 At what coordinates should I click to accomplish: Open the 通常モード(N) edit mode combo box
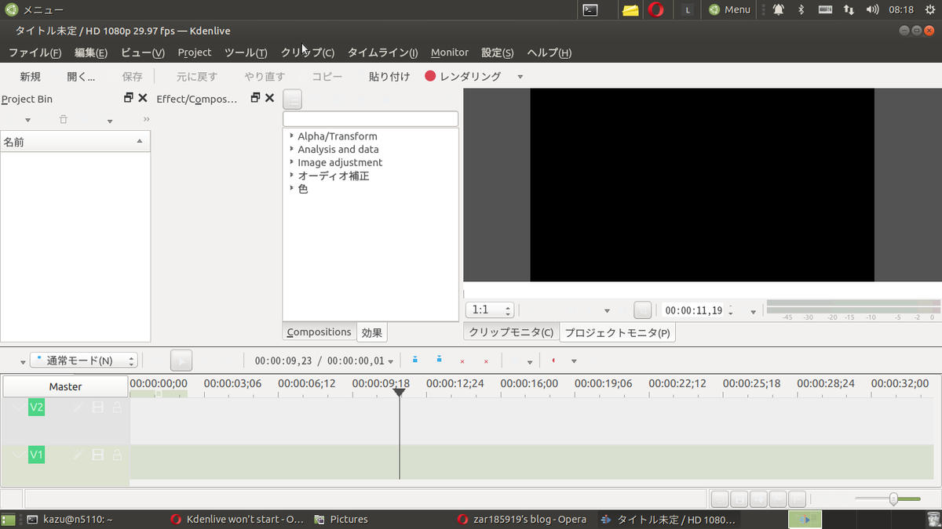point(84,361)
